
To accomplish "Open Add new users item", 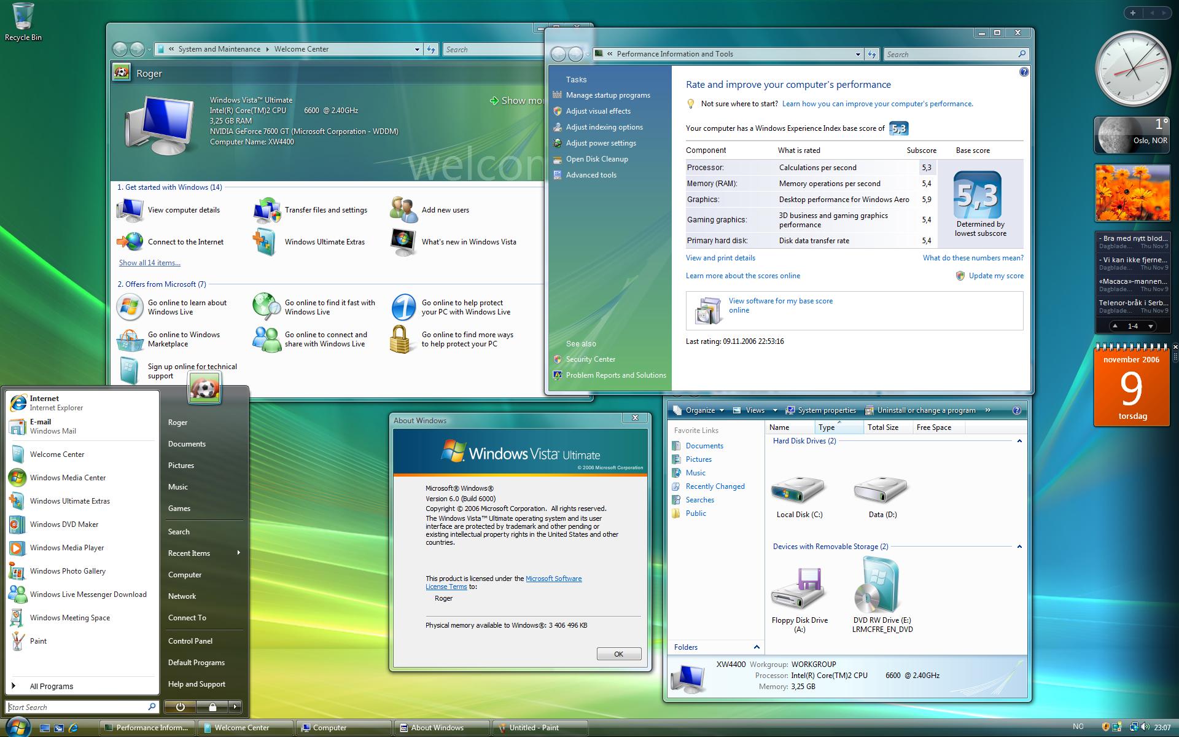I will click(x=430, y=210).
